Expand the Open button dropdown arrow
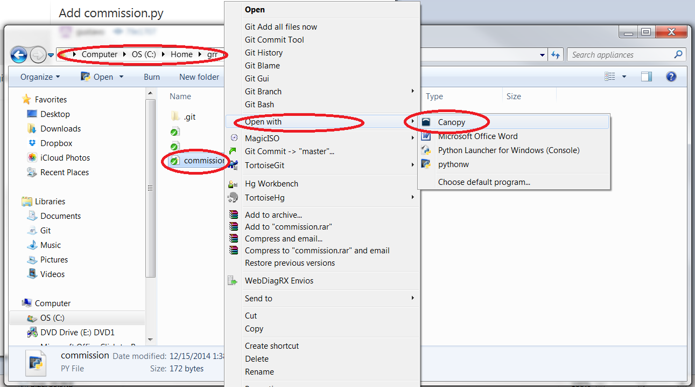The image size is (695, 387). click(122, 77)
